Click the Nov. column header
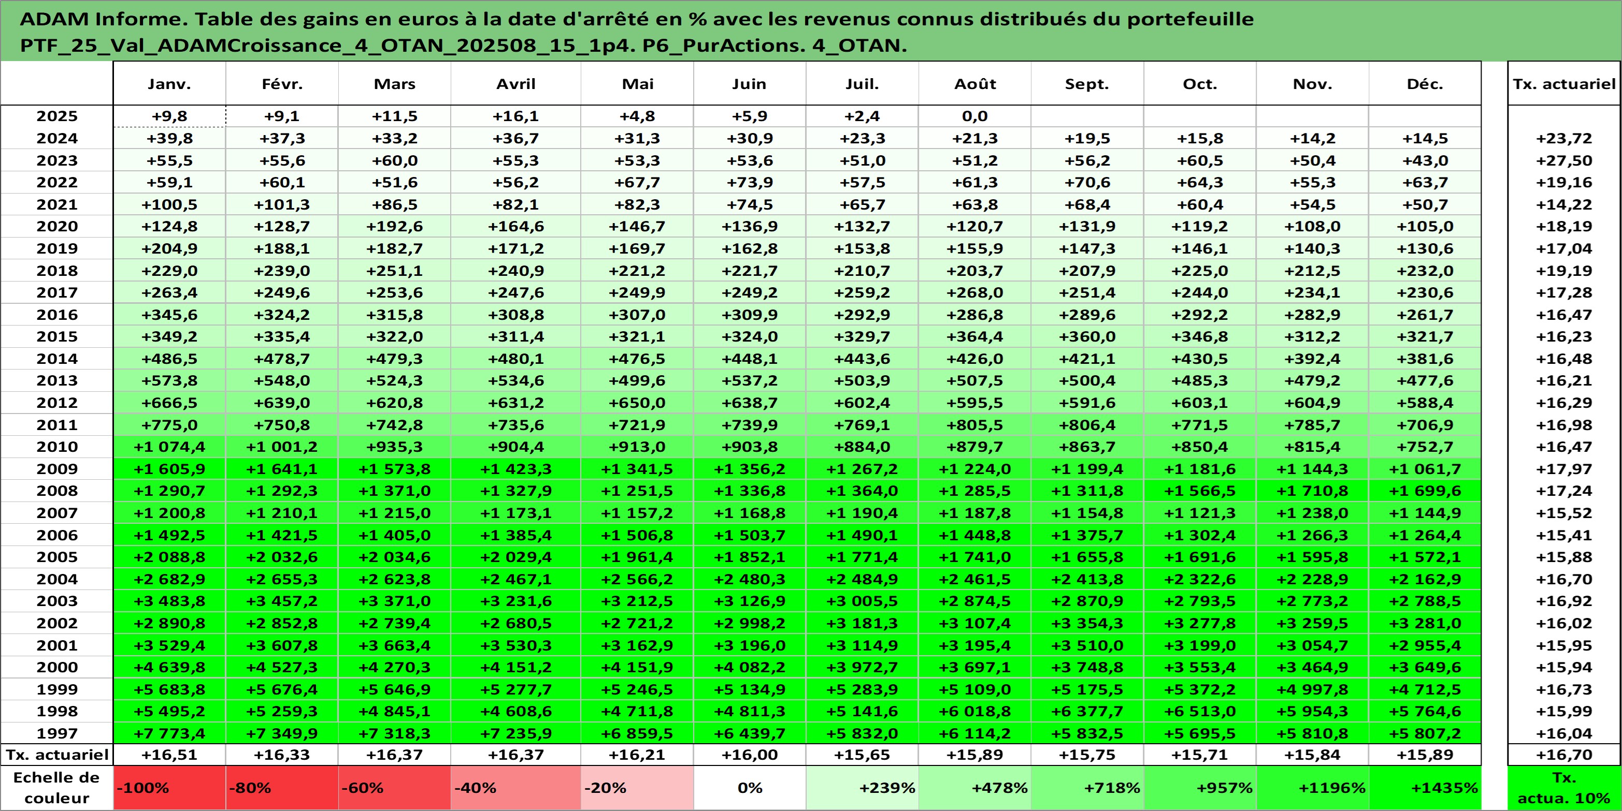The height and width of the screenshot is (811, 1622). click(1313, 84)
